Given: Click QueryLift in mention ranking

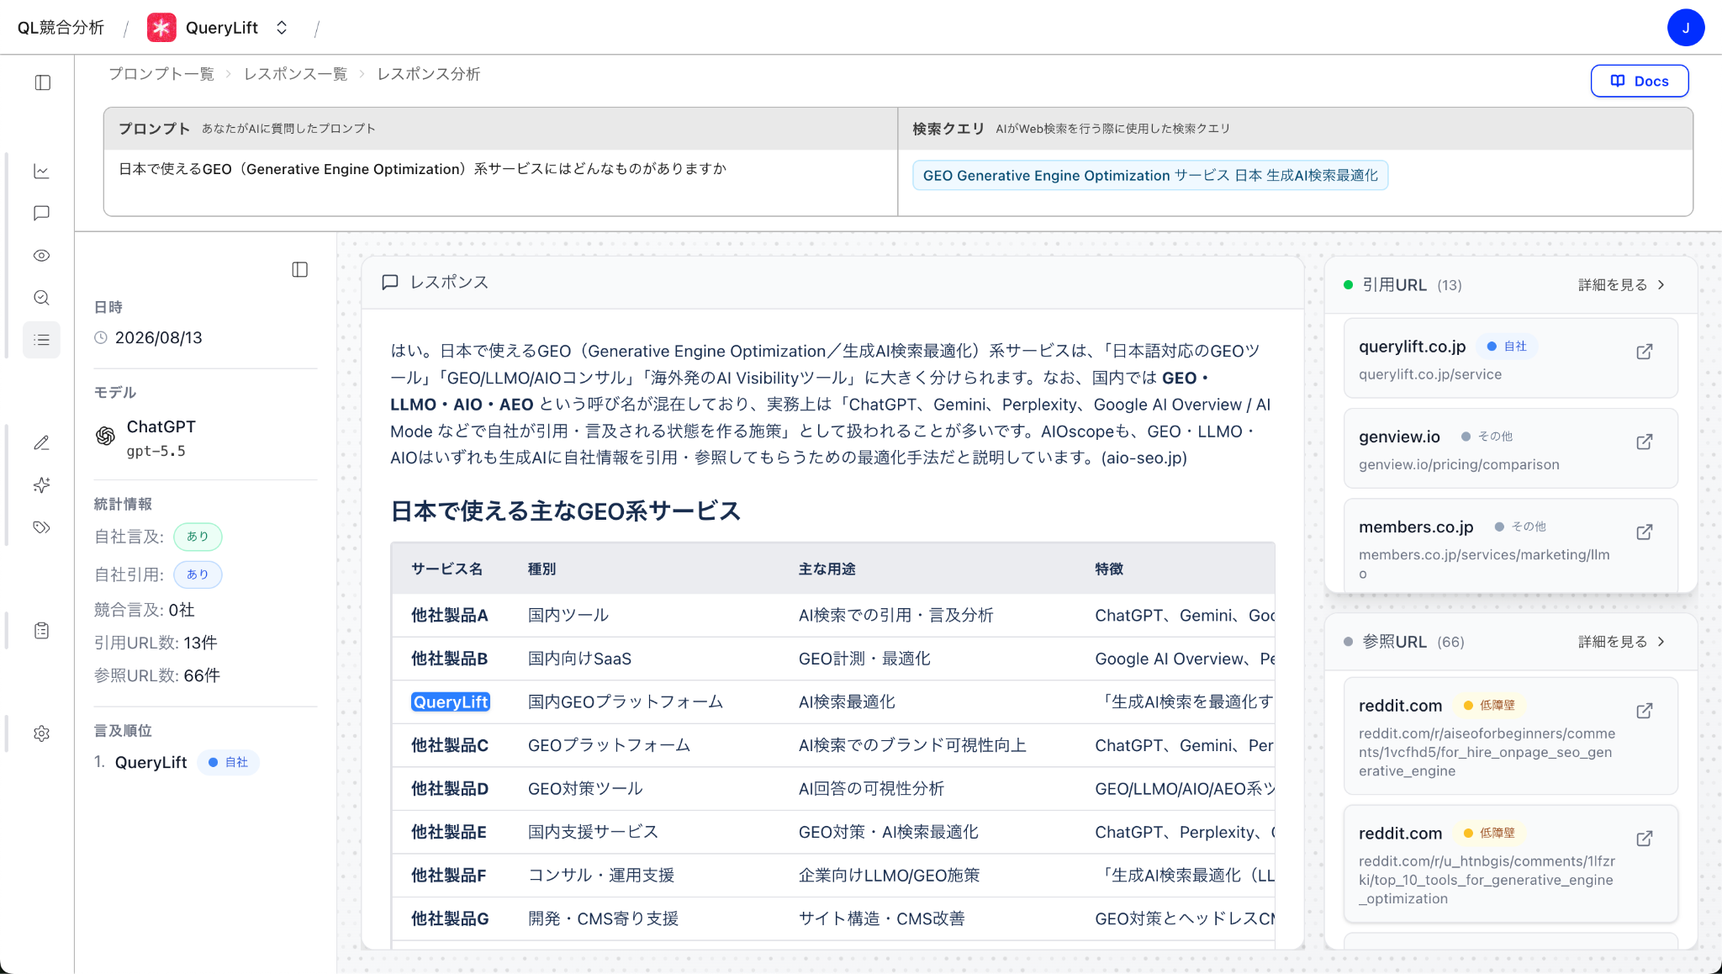Looking at the screenshot, I should pos(151,762).
